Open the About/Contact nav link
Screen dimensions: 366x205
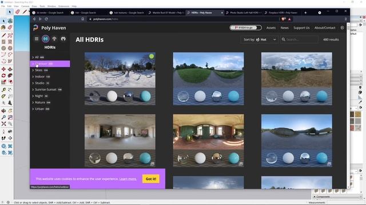(325, 28)
